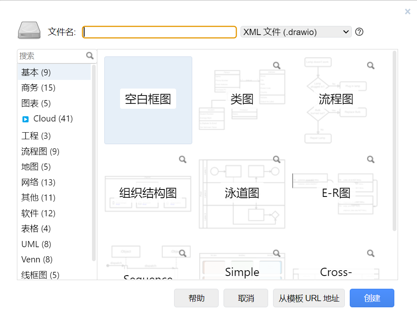This screenshot has width=417, height=318.
Task: Open the XML 文件 (.drawio) format dropdown
Action: tap(296, 32)
